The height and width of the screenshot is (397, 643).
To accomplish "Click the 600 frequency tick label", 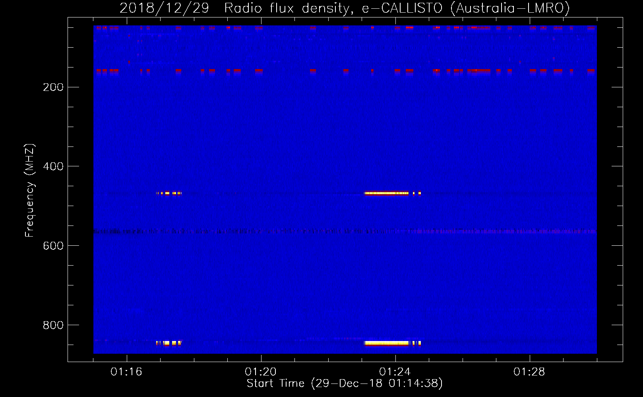I will click(53, 246).
